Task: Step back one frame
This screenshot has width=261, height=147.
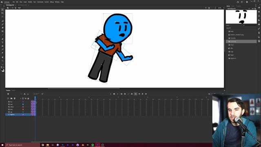Action: 139,94
